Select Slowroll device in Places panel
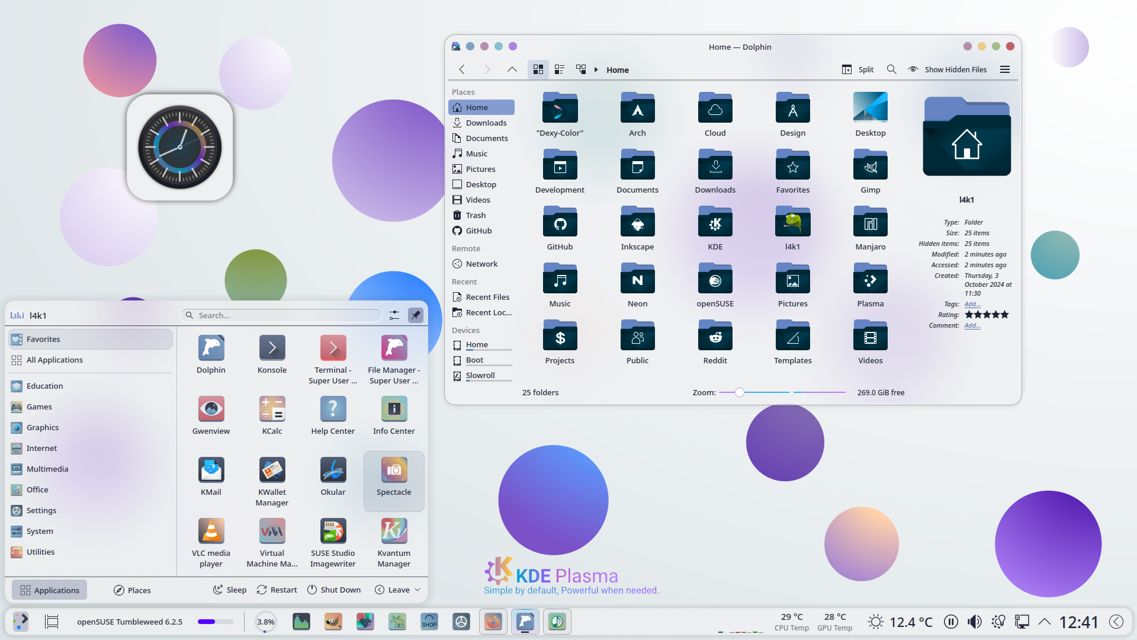The height and width of the screenshot is (640, 1137). tap(481, 376)
